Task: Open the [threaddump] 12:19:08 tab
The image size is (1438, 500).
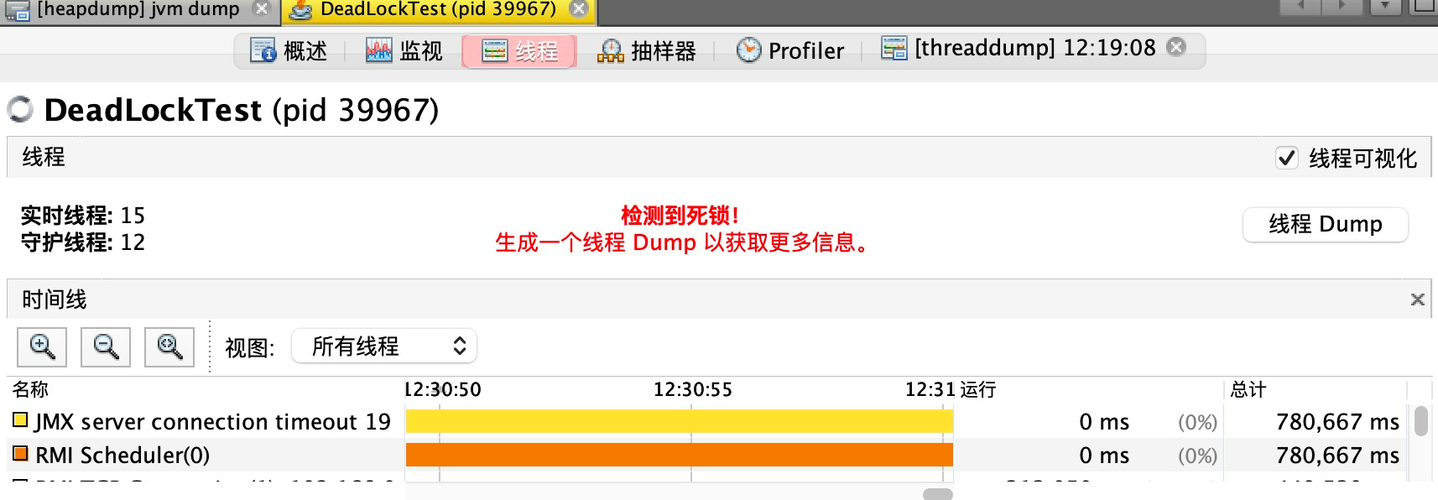Action: (x=1018, y=48)
